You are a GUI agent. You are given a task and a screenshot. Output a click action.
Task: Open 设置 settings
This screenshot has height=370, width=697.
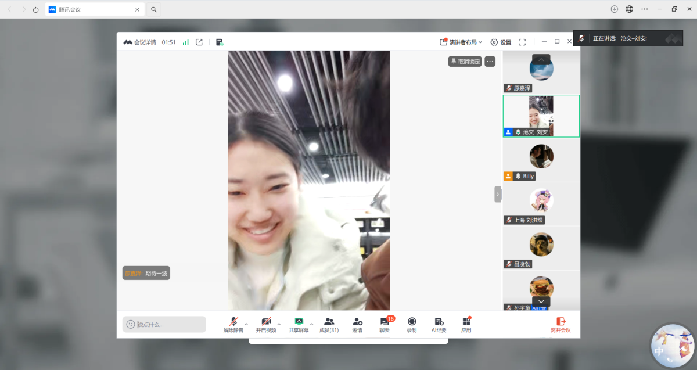tap(501, 42)
